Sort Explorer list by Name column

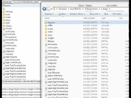[47, 18]
